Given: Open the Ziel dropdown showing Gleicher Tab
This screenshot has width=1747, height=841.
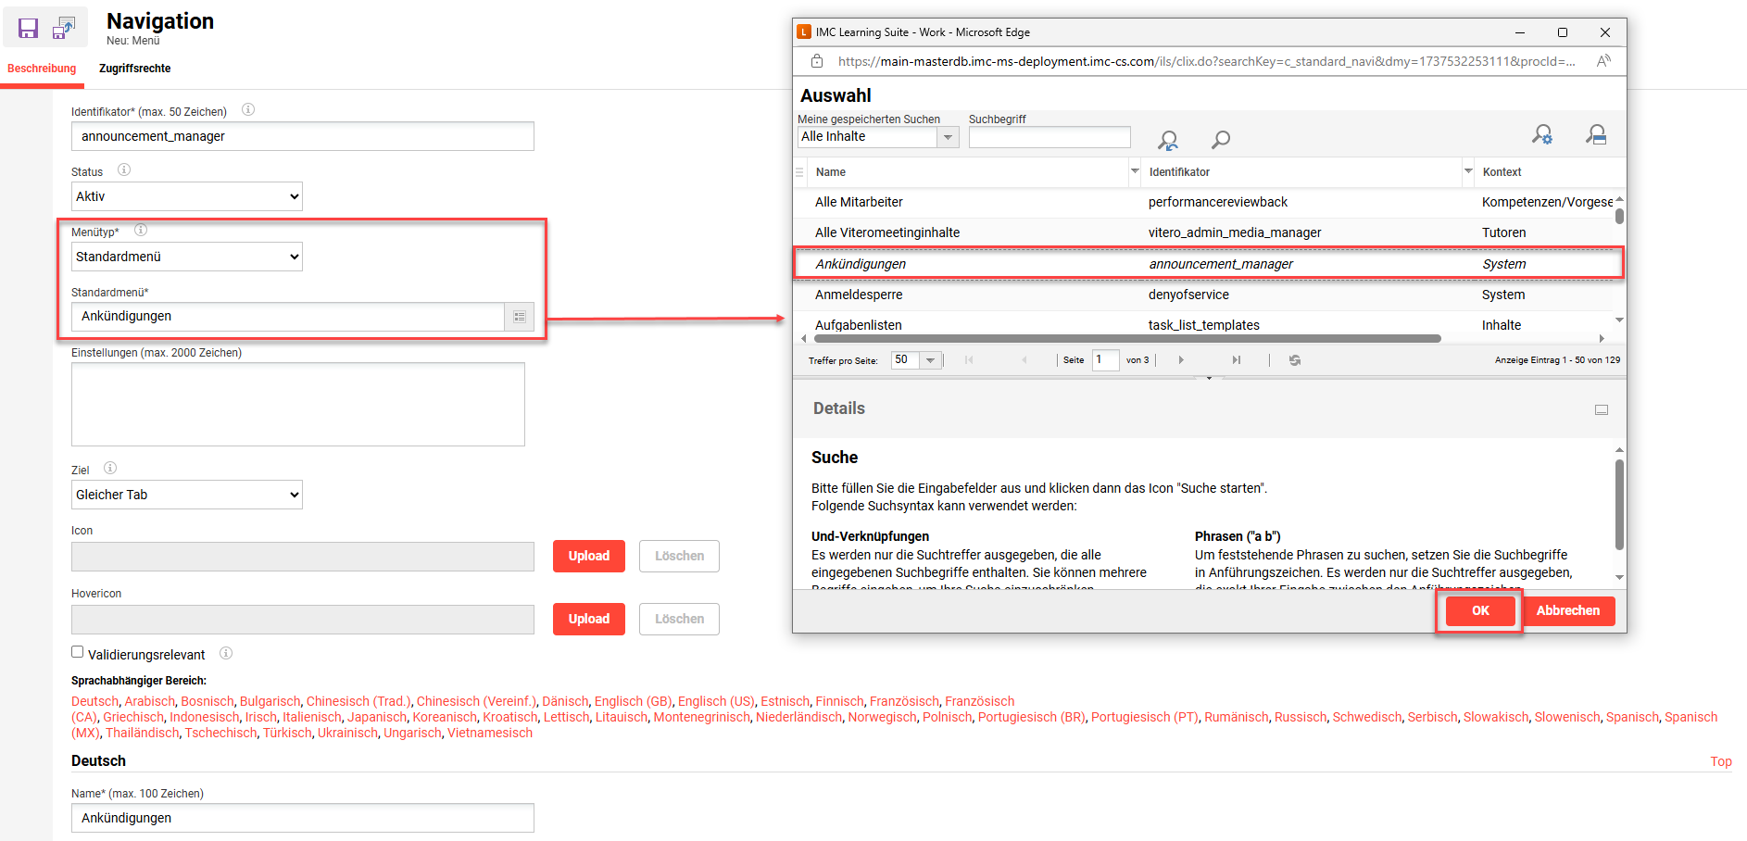Looking at the screenshot, I should (x=187, y=495).
